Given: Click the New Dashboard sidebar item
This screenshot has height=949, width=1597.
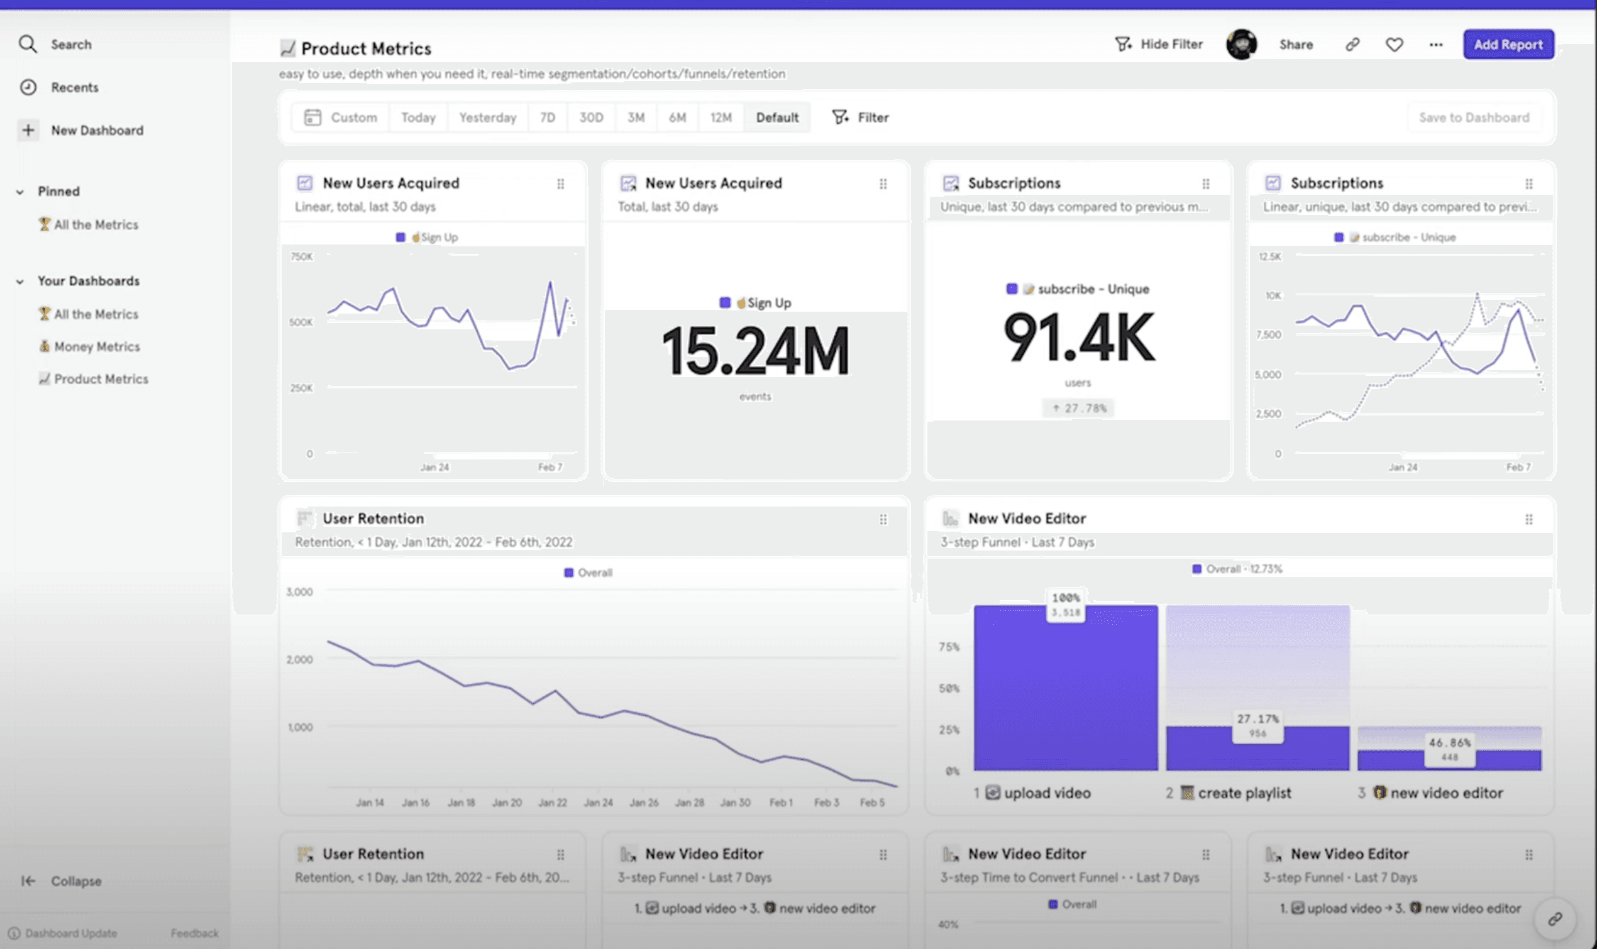Looking at the screenshot, I should (96, 130).
